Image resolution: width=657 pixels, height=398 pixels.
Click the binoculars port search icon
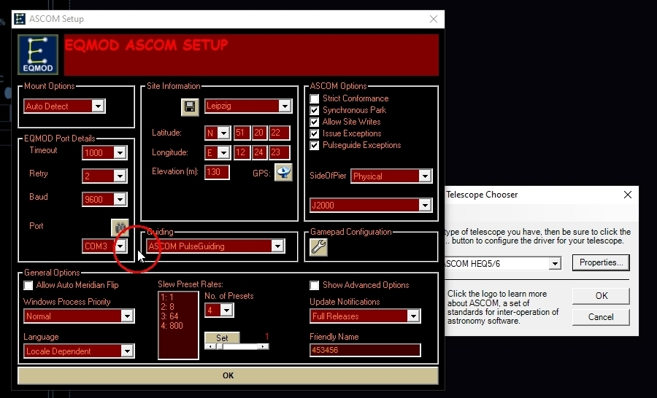pyautogui.click(x=120, y=227)
